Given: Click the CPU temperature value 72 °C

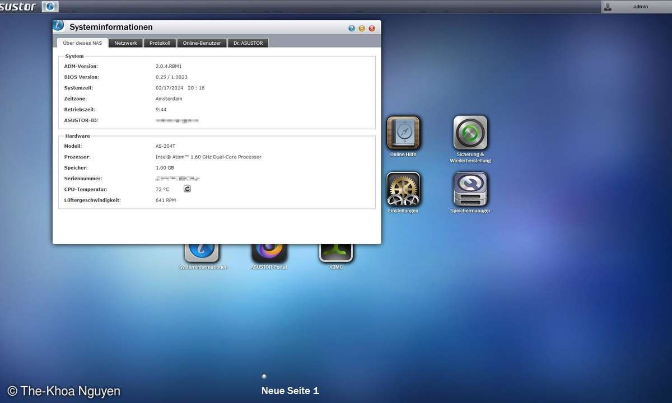Looking at the screenshot, I should coord(162,189).
